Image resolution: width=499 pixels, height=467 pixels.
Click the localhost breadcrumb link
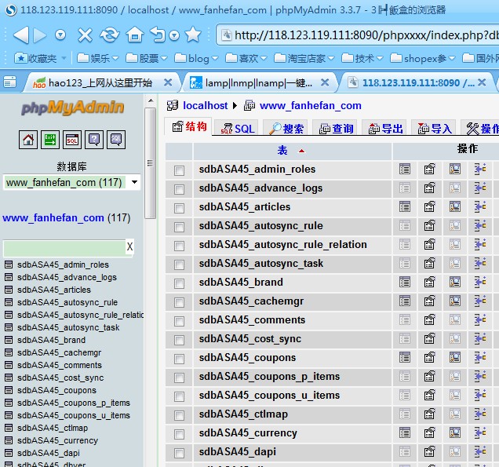206,105
